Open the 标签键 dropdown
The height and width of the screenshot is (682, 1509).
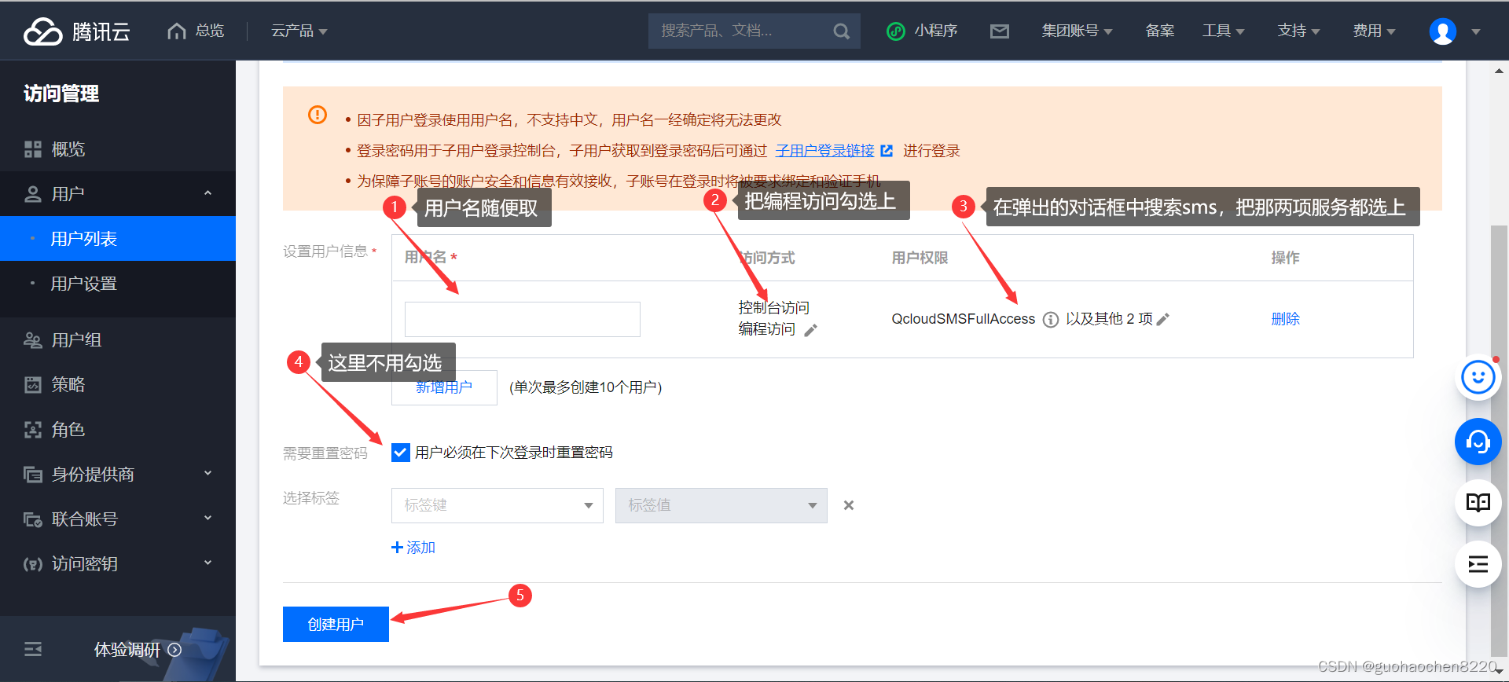(497, 505)
